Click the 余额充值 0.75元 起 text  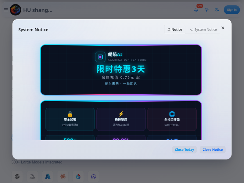coord(121,77)
